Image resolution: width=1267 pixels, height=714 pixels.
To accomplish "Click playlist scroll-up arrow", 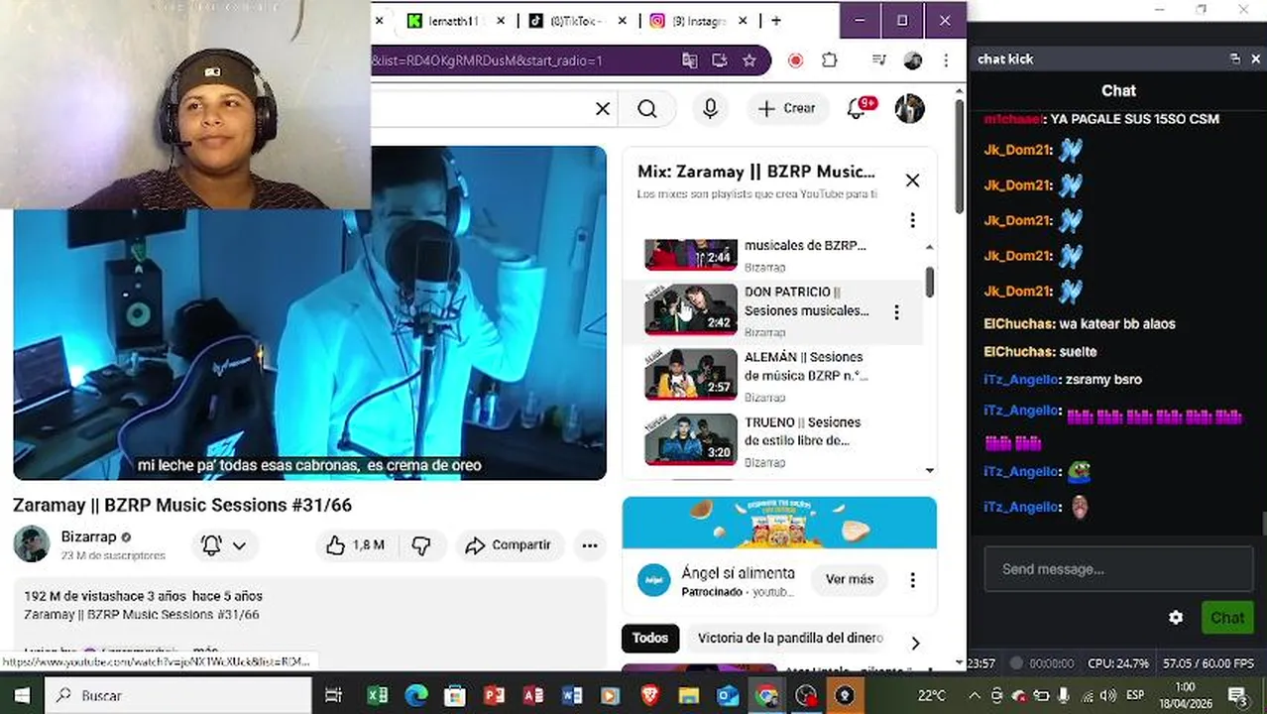I will 929,247.
